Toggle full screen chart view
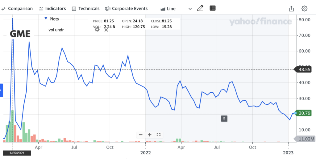The width and height of the screenshot is (316, 159). pos(158,135)
